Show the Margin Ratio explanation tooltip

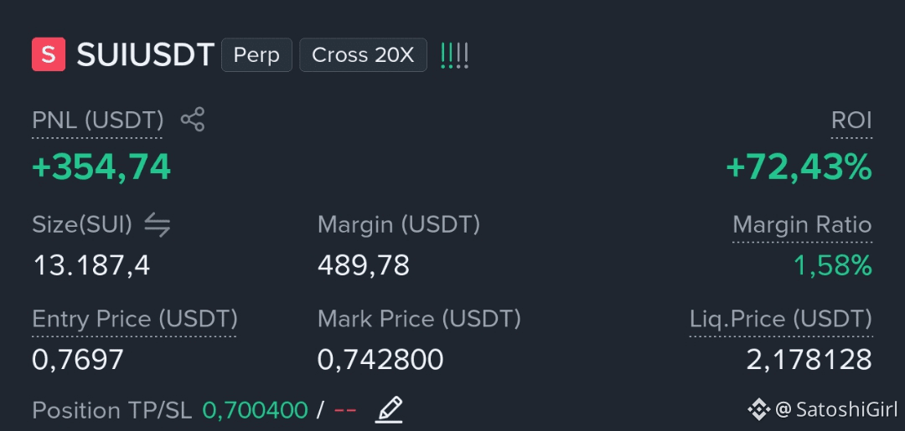pos(802,225)
